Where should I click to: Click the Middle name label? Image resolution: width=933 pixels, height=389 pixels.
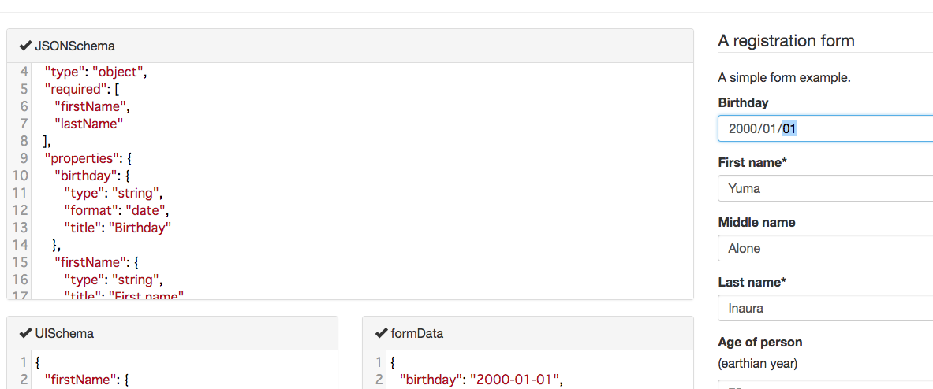[x=757, y=222]
